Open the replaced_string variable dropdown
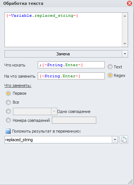Screen dimensions: 134x185 115,140
